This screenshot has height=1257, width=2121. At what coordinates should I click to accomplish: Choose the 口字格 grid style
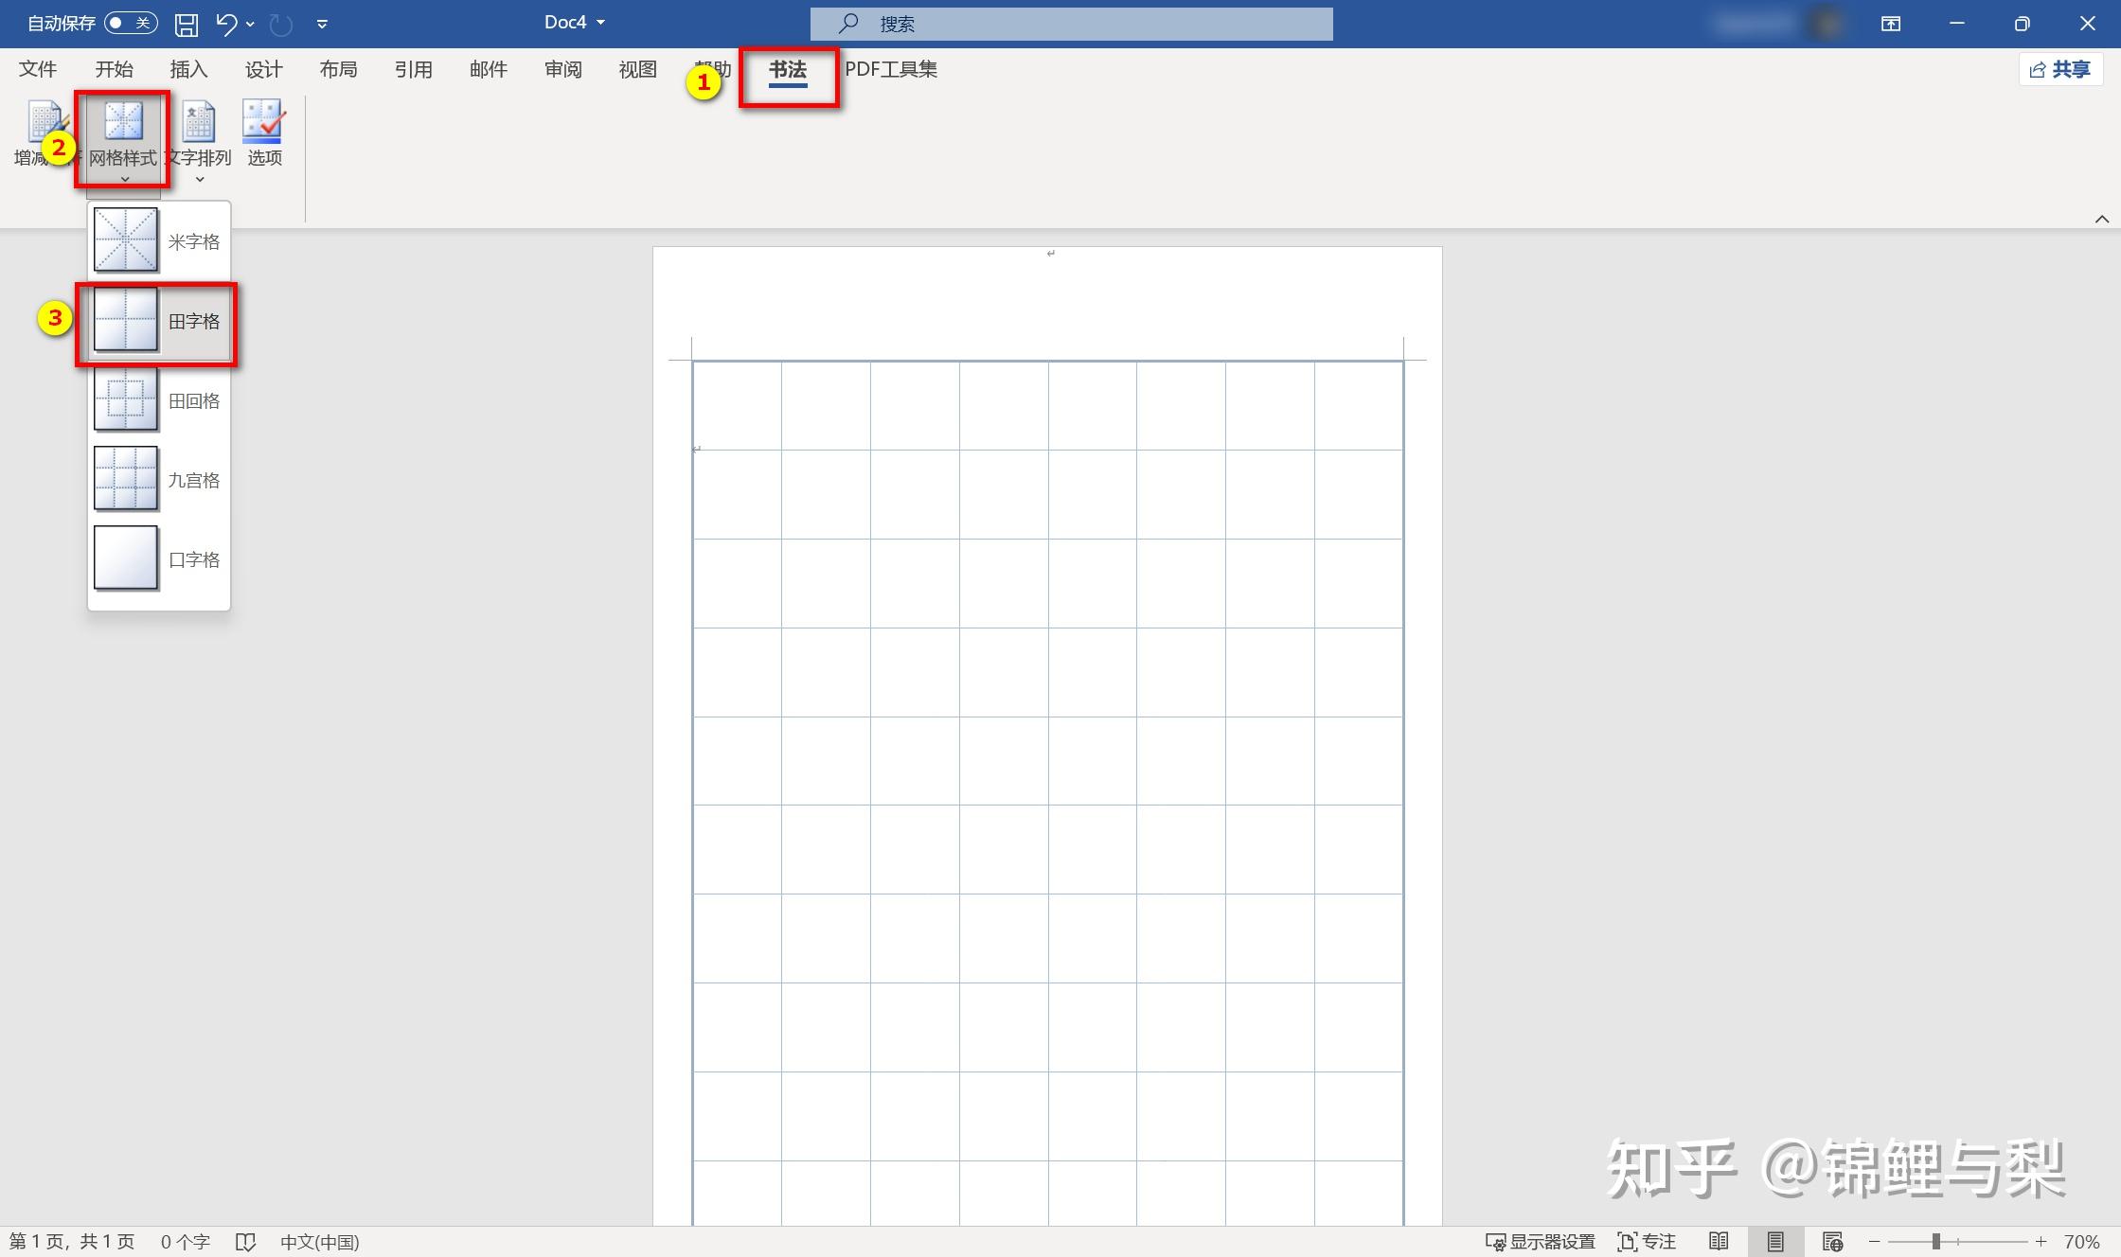(159, 559)
